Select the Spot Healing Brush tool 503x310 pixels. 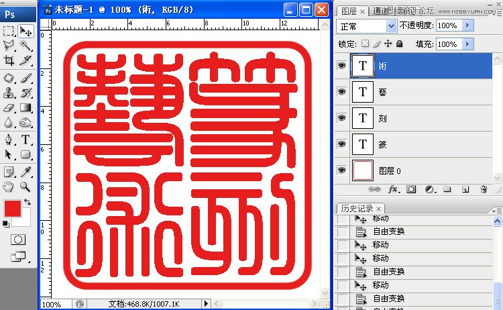(x=8, y=78)
